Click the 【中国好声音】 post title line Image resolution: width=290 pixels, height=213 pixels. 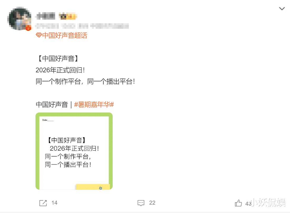[x=58, y=59]
